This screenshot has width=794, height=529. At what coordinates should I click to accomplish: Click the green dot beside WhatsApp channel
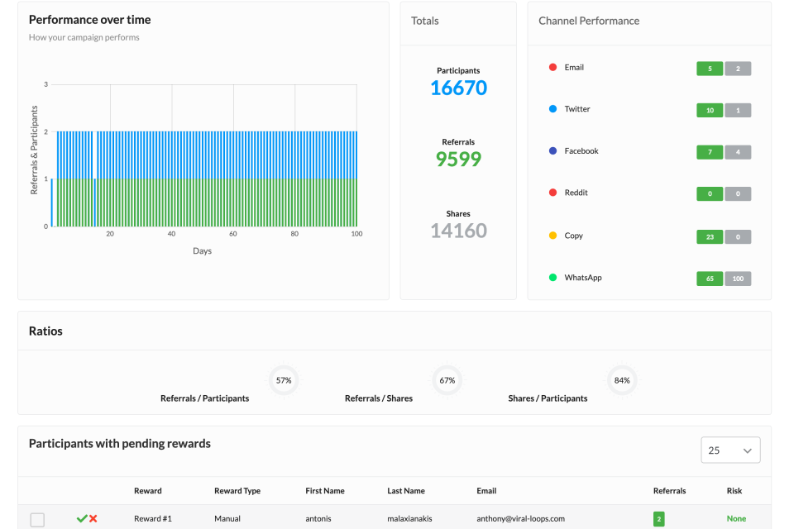click(x=552, y=278)
